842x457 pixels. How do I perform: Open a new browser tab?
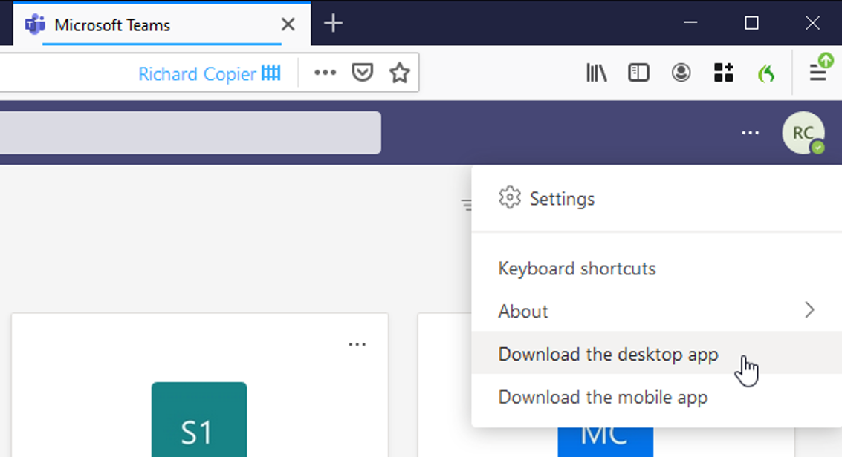click(333, 24)
